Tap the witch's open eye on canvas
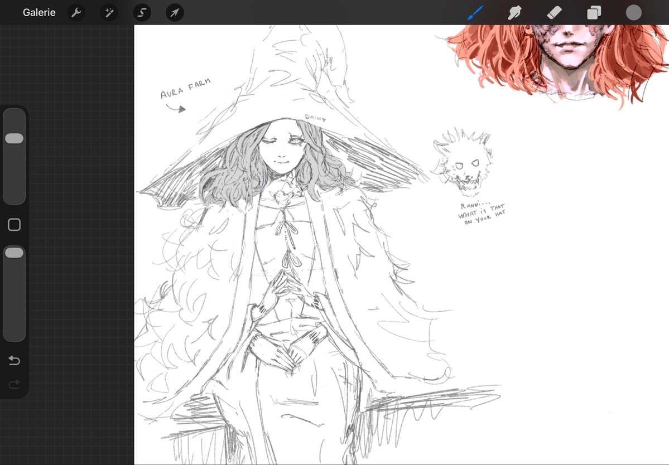669x465 pixels. [x=295, y=139]
